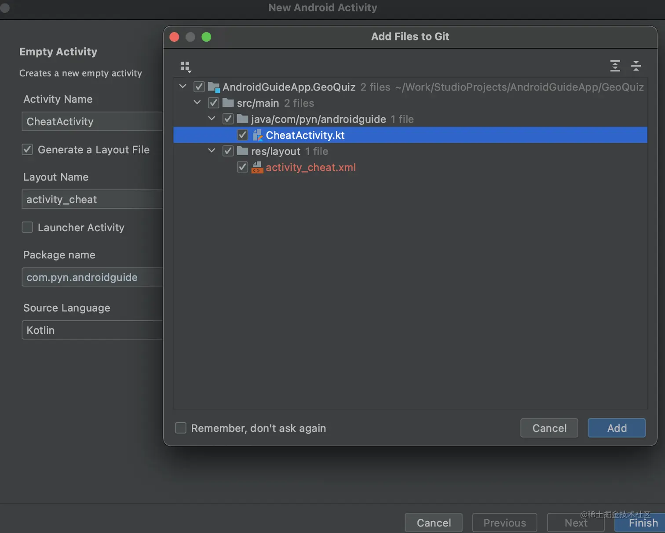Select the CheatActivity.kt file row

[x=410, y=135]
